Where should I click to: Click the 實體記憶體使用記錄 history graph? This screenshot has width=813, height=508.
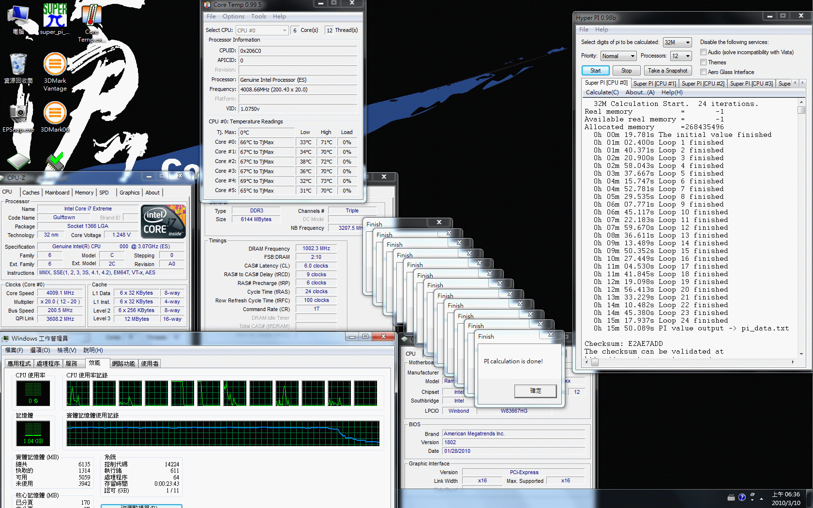[223, 433]
